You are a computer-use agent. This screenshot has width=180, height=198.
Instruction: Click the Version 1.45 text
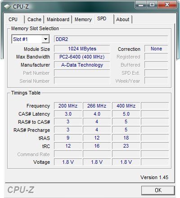154,177
